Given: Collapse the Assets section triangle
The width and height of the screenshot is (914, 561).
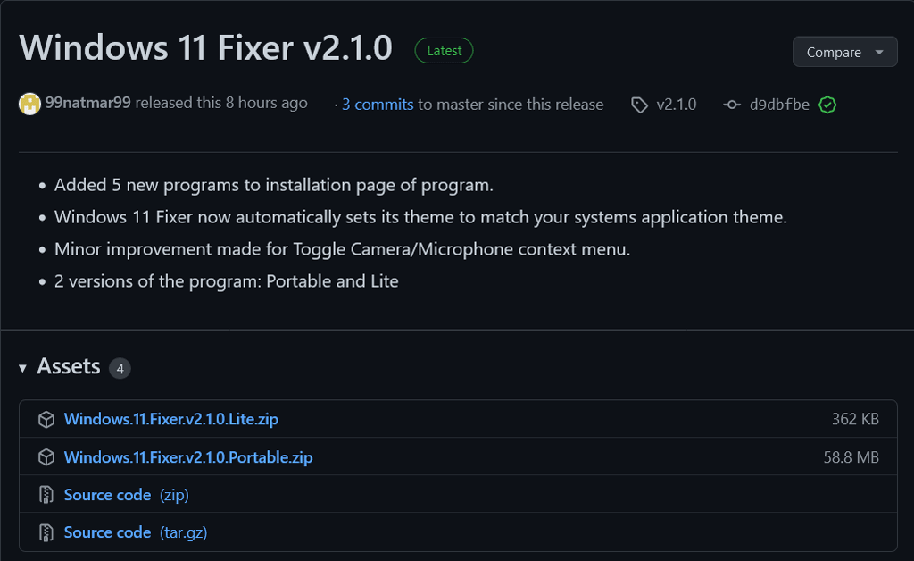Looking at the screenshot, I should pos(22,368).
